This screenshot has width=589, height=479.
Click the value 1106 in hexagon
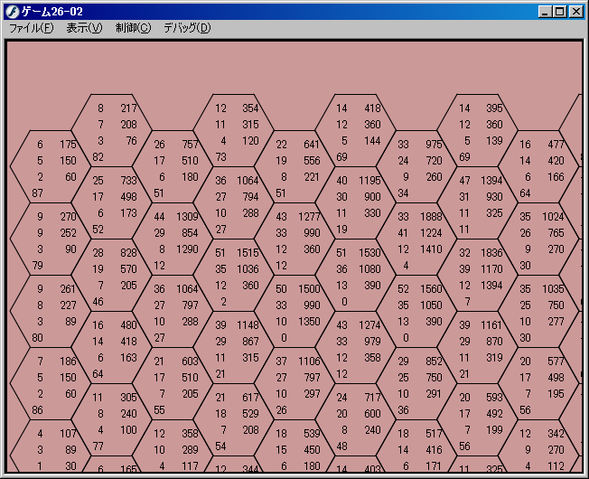tap(309, 362)
